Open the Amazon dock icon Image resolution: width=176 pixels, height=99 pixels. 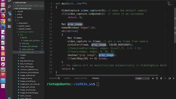pos(3,59)
